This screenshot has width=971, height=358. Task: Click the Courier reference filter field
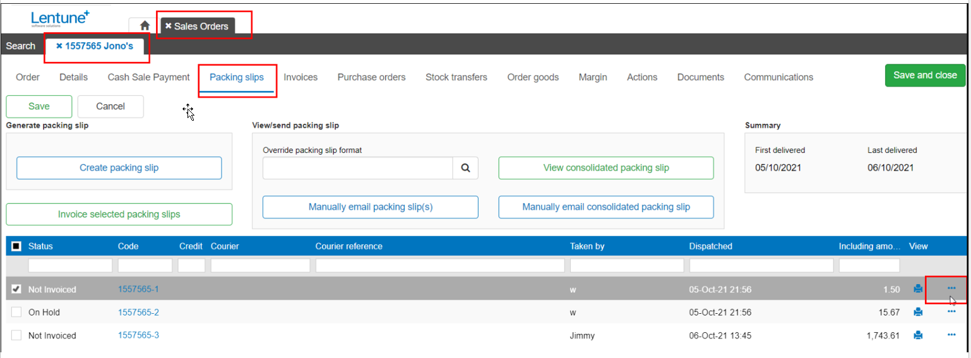pos(440,265)
